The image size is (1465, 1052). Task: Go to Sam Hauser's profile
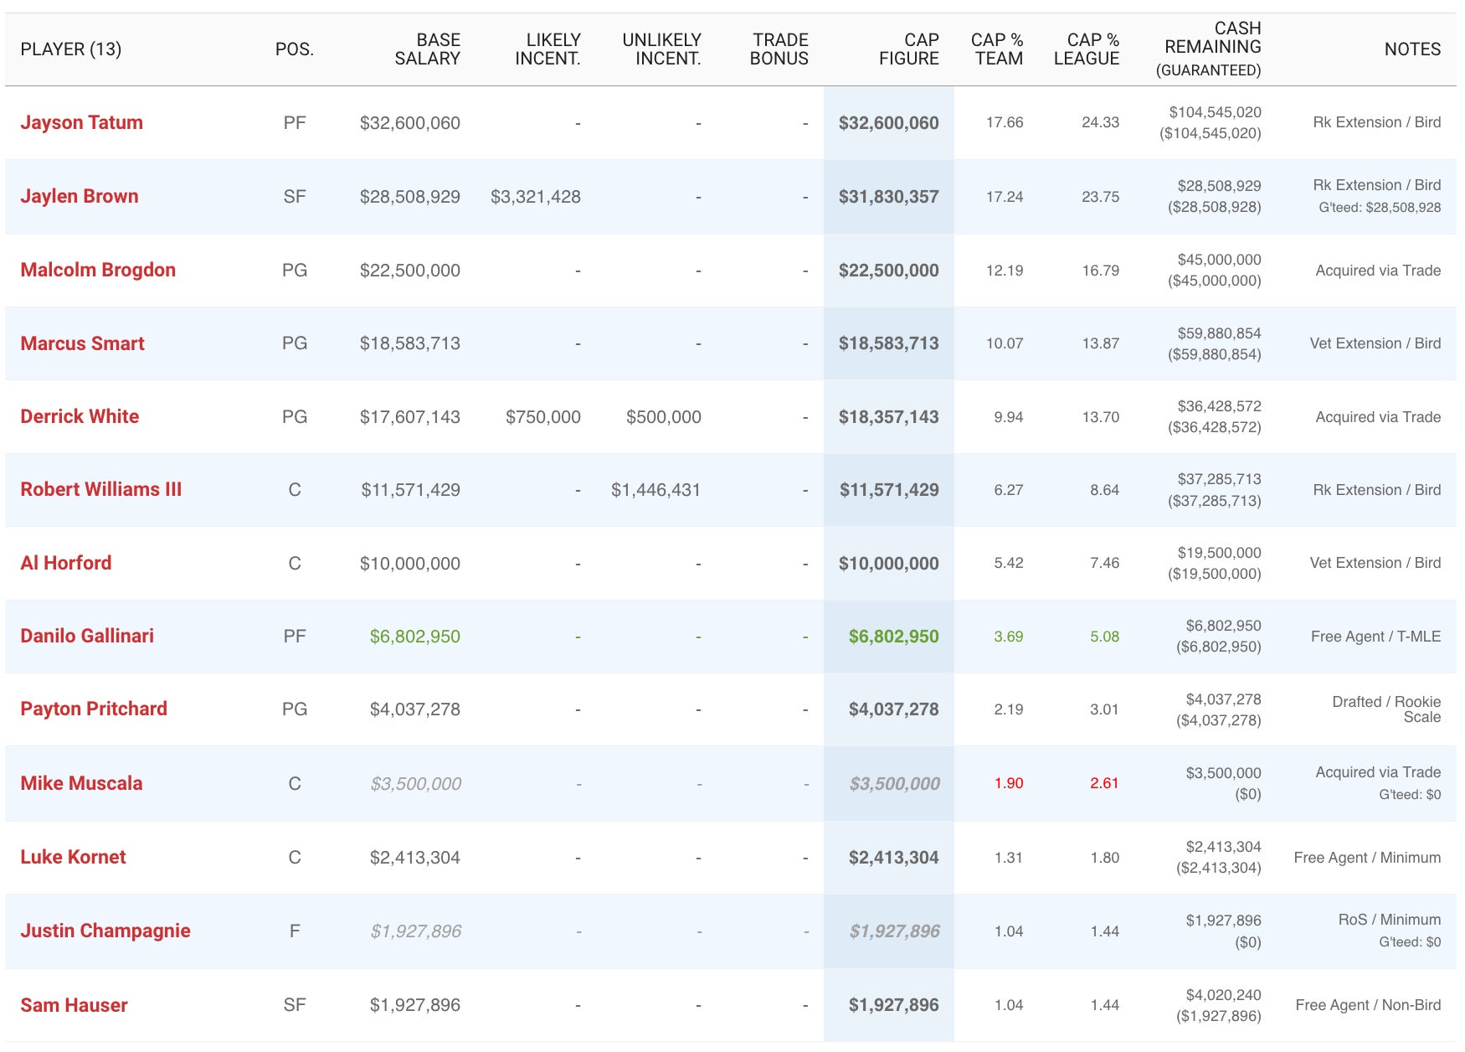tap(74, 1005)
